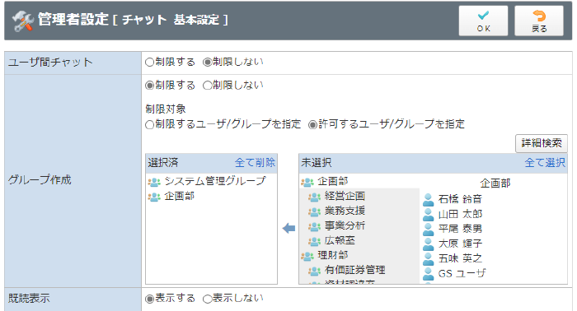This screenshot has height=311, width=577.
Task: Select 業務支援 subgroup
Action: pos(345,211)
